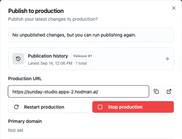Focus the production URL text field
The height and width of the screenshot is (139, 182).
click(x=78, y=91)
